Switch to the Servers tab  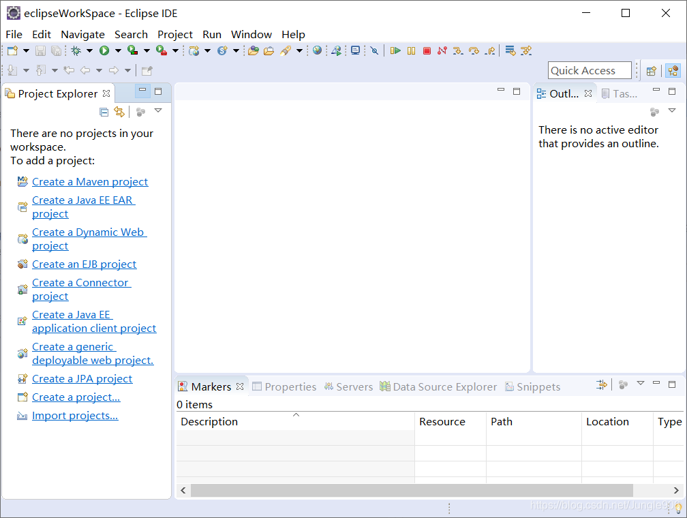coord(348,386)
